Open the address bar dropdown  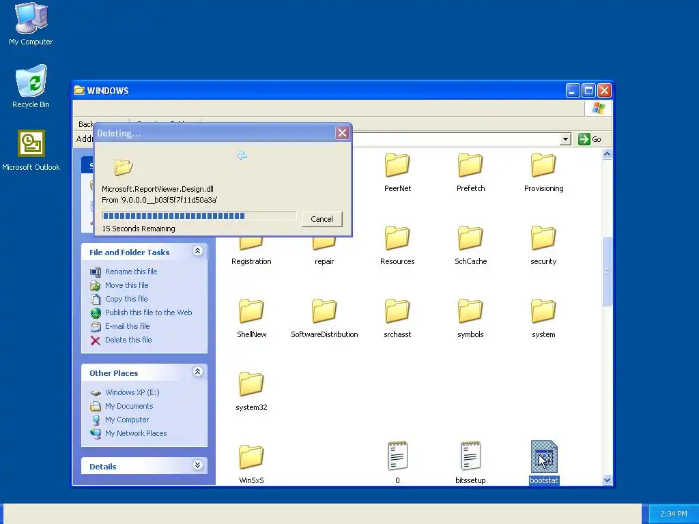(x=565, y=139)
